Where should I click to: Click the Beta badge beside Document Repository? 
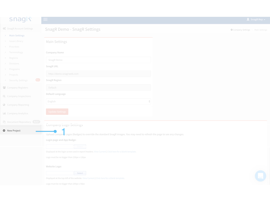[x=36, y=122]
